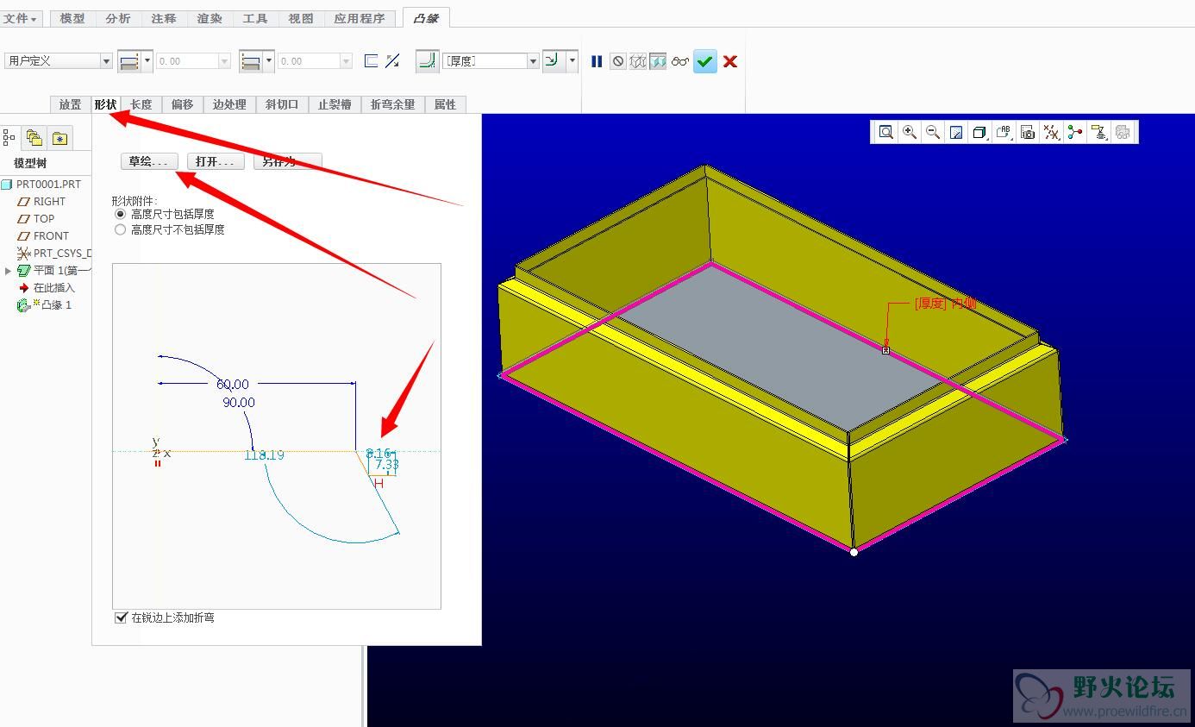Expand the second edge length option arrow
This screenshot has width=1195, height=727.
click(x=269, y=60)
